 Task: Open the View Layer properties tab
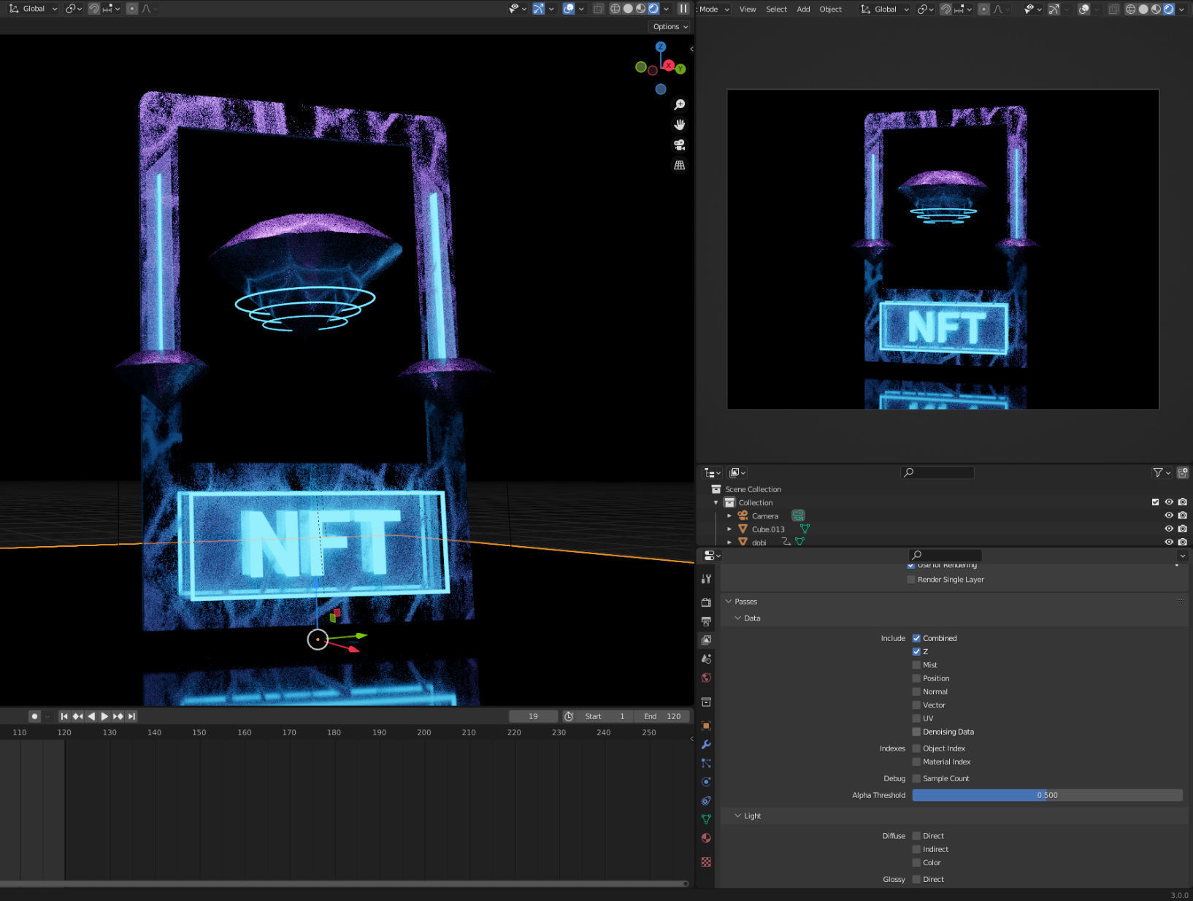click(706, 640)
